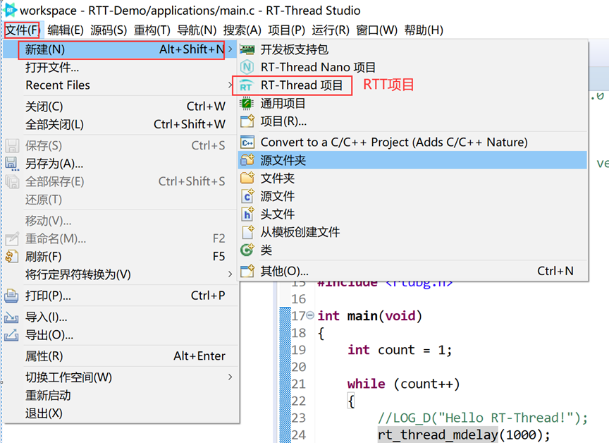Choose 退出(X) menu entry
Viewport: 609px width, 443px height.
click(121, 413)
